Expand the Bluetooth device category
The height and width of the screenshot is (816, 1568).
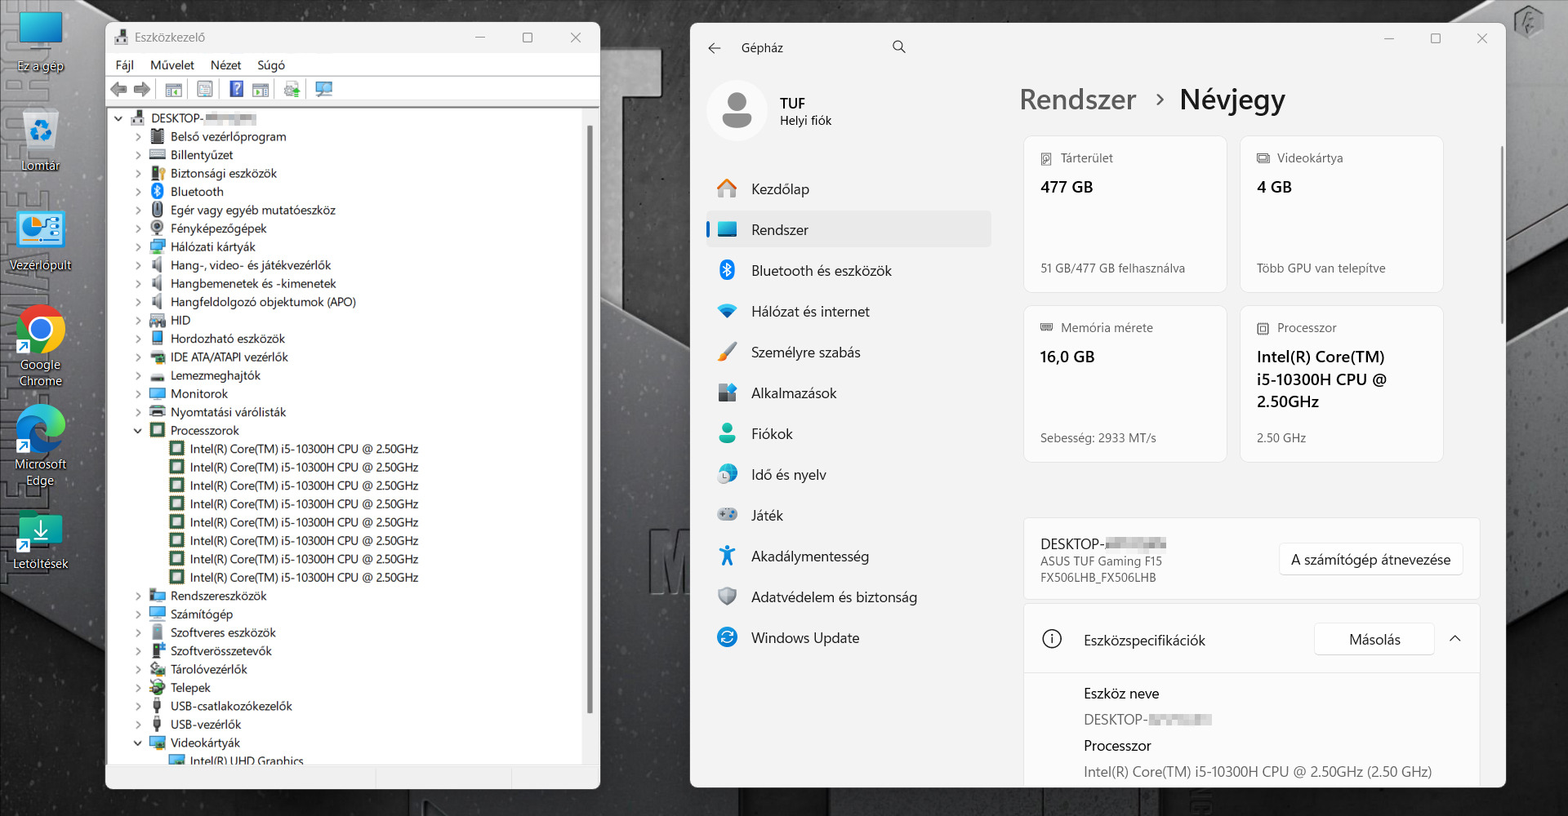(138, 192)
